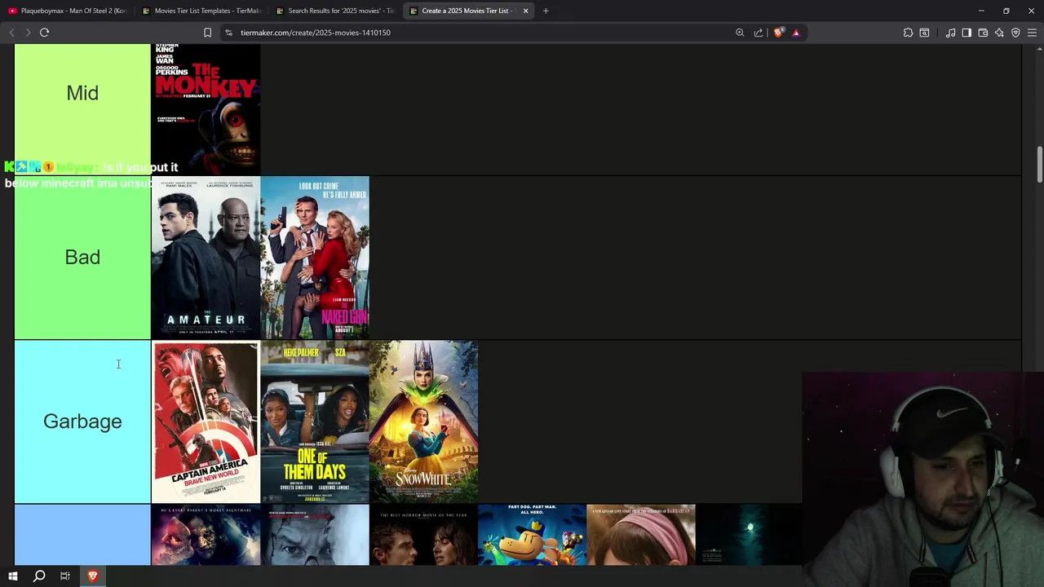
Task: Click the Mid tier label
Action: point(82,93)
